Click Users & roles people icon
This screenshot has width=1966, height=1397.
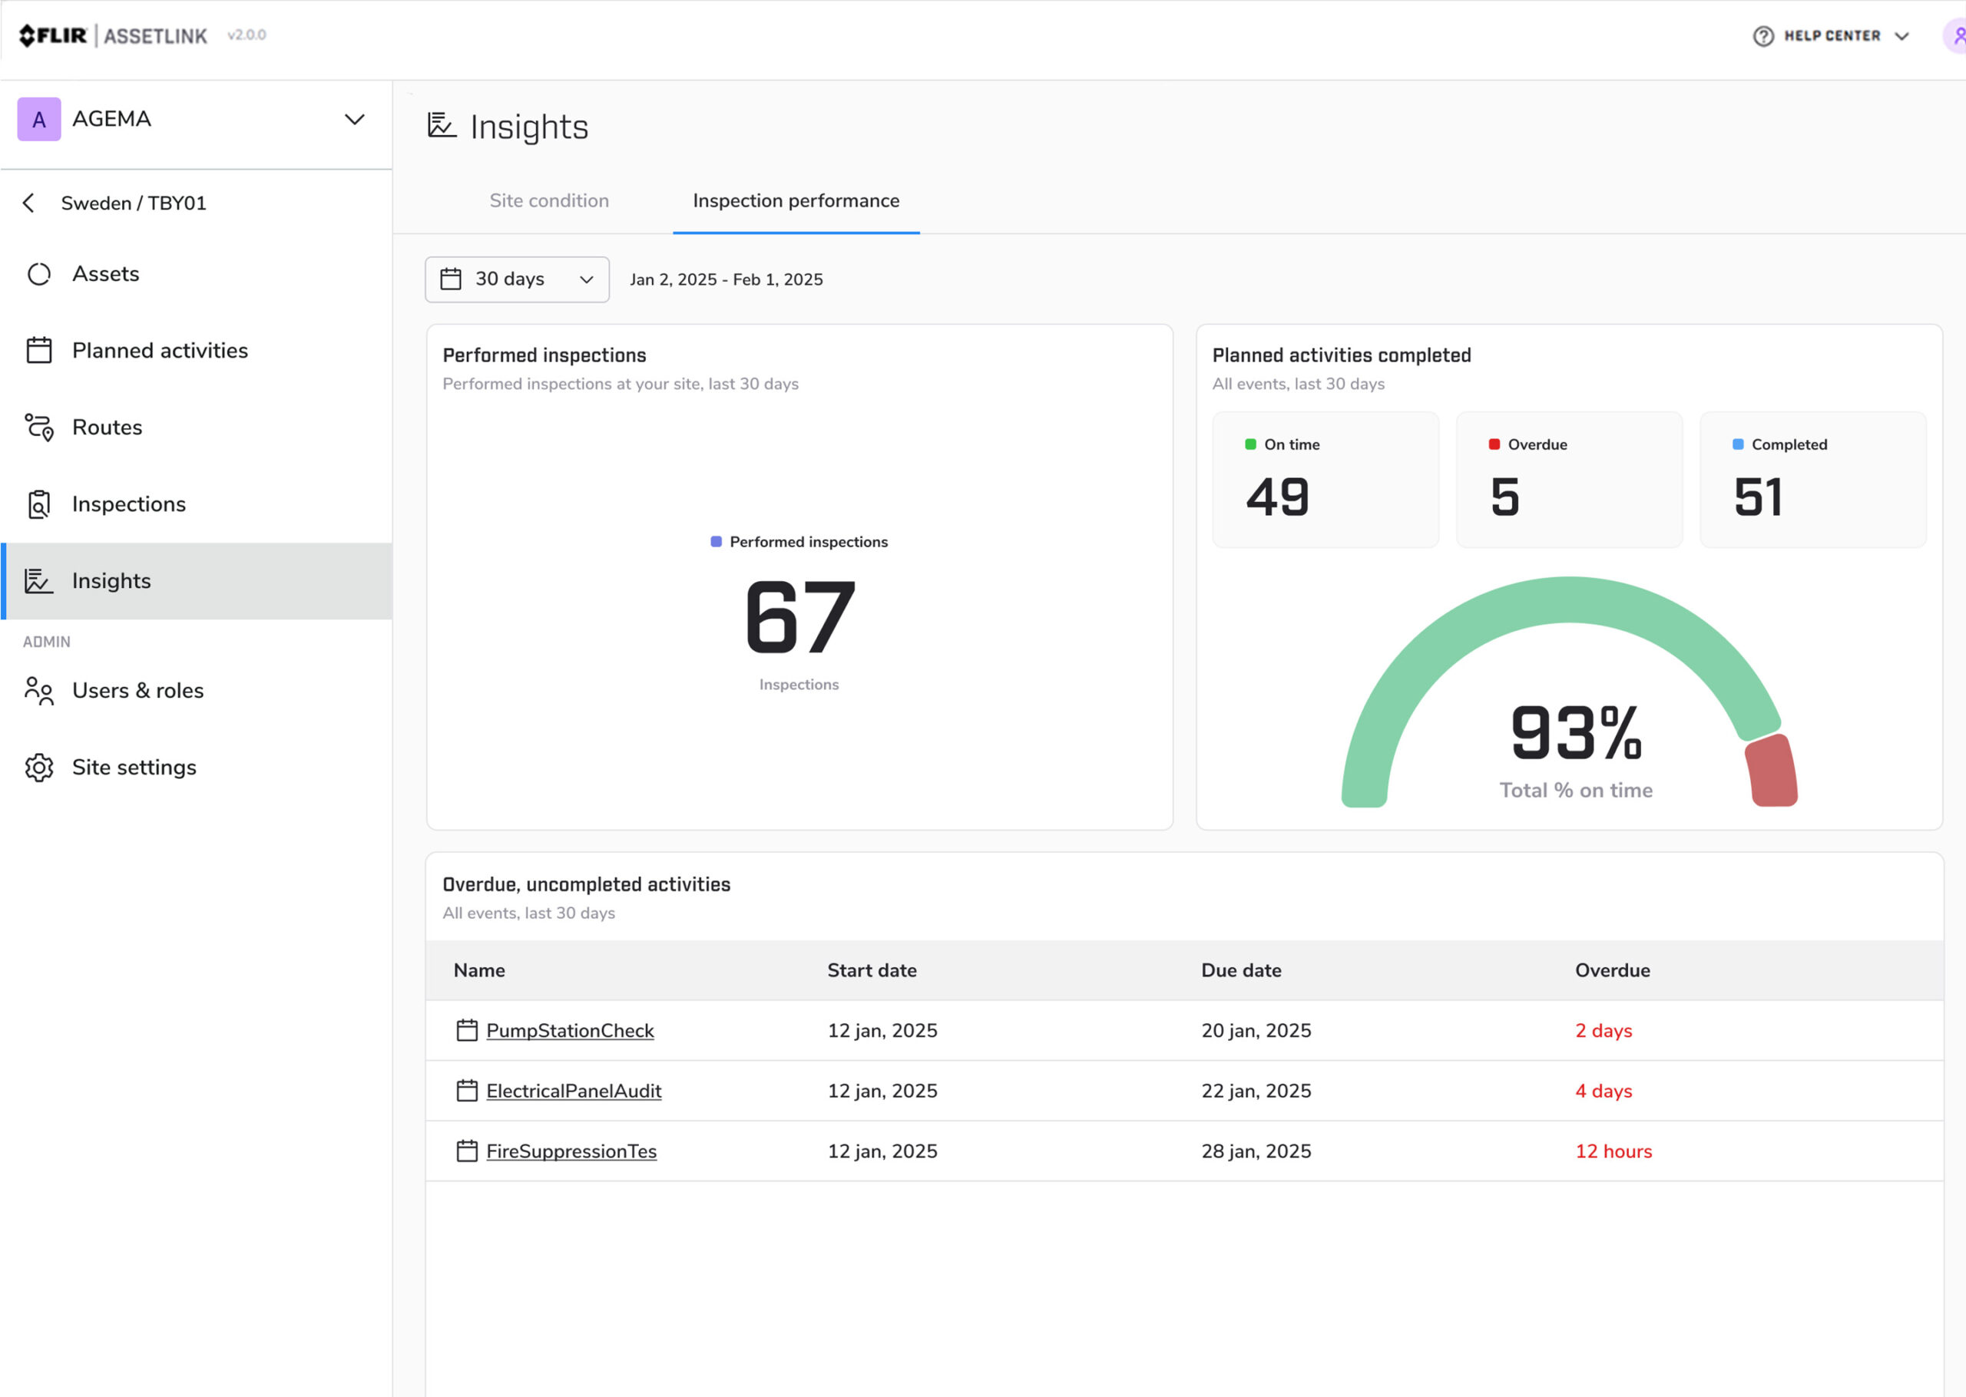pos(38,691)
